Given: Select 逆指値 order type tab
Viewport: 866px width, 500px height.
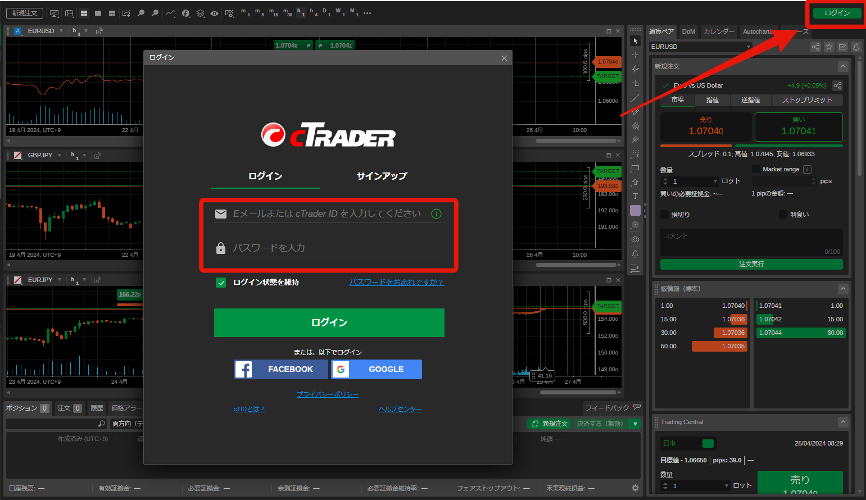Looking at the screenshot, I should pyautogui.click(x=750, y=100).
